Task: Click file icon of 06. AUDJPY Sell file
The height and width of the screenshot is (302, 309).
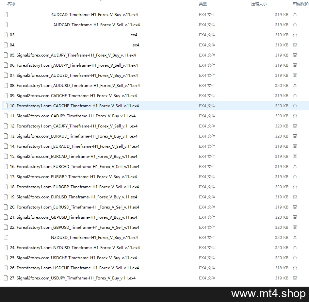Action: pos(6,65)
